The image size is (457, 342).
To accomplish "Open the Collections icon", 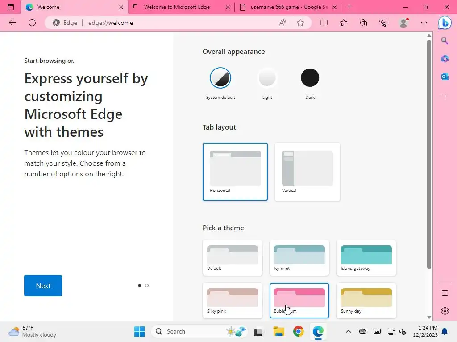I will (363, 23).
